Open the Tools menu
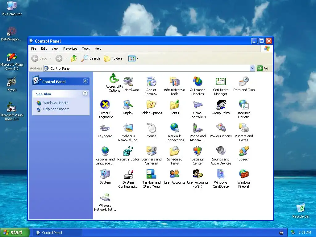This screenshot has width=316, height=237. pos(86,48)
